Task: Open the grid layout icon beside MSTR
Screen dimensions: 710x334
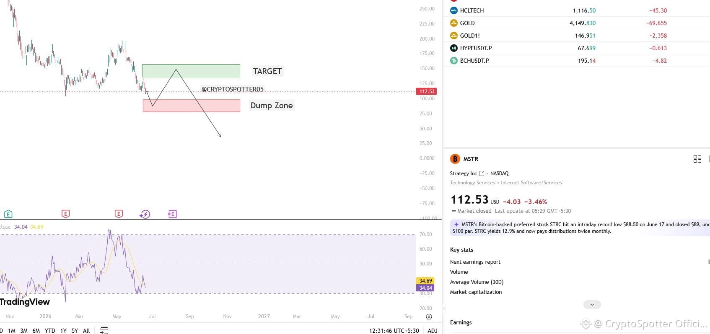Action: coord(697,159)
